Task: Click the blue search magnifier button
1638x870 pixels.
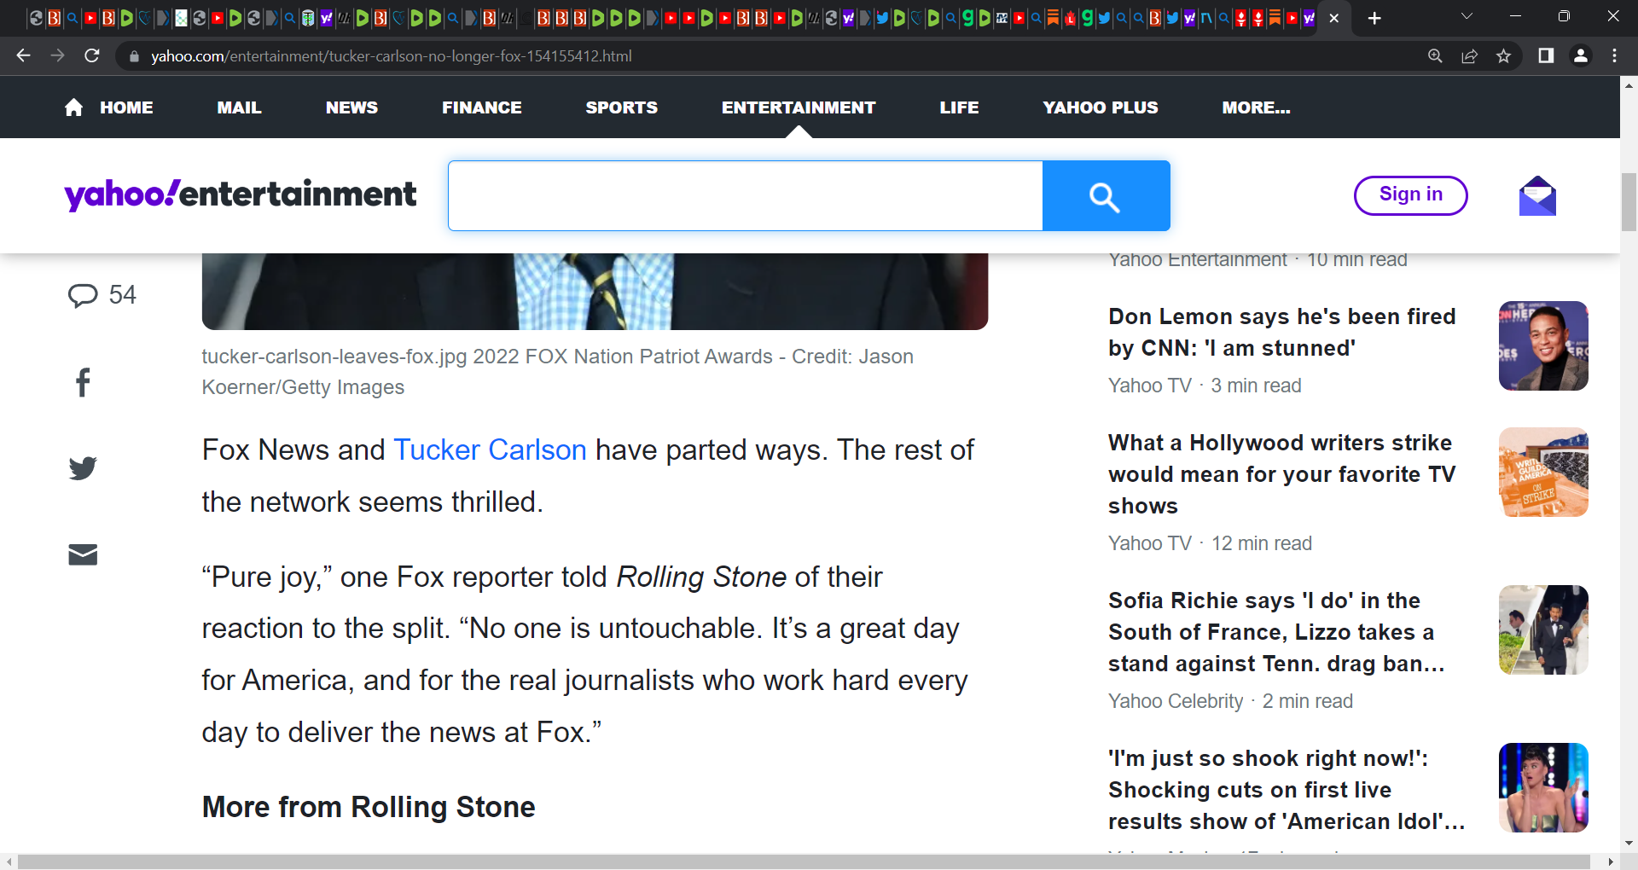Action: (1106, 195)
